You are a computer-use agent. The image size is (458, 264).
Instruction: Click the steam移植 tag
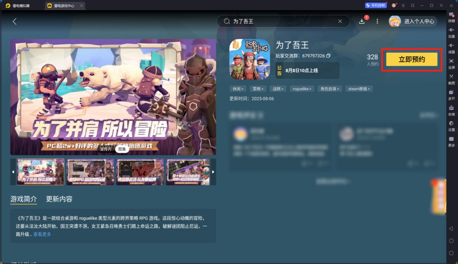pyautogui.click(x=359, y=89)
